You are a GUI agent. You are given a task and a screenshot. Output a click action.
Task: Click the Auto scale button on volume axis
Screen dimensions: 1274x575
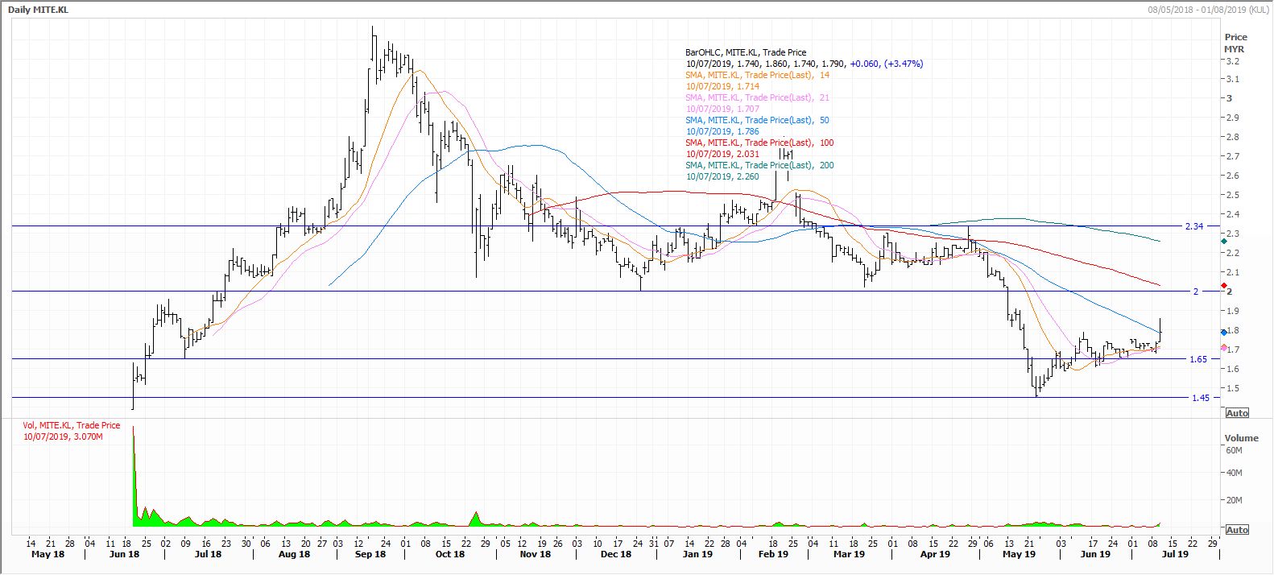pos(1237,529)
